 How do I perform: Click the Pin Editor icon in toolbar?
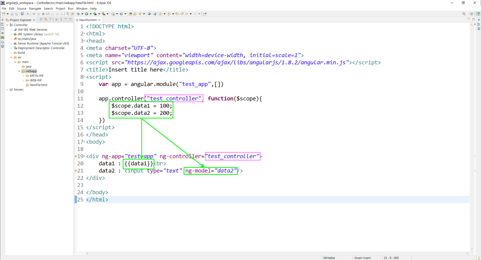(x=205, y=14)
